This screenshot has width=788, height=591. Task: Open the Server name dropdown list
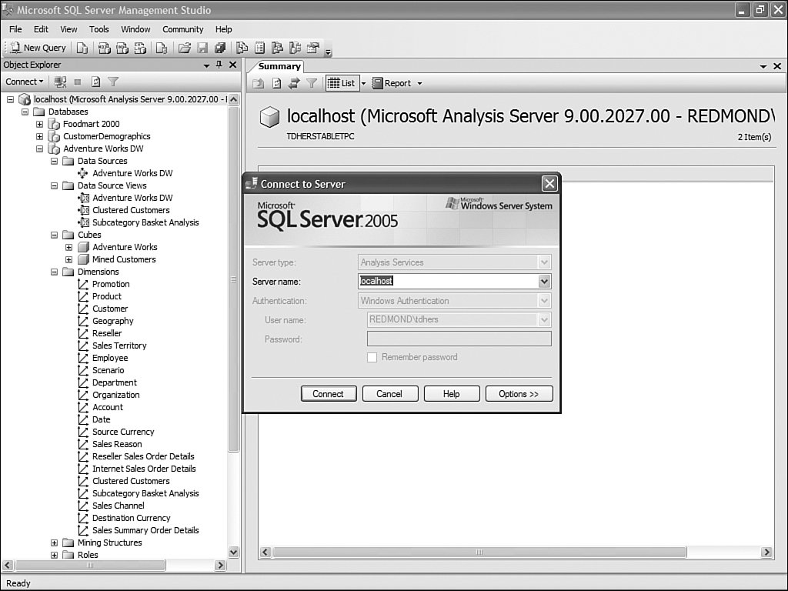pos(544,282)
